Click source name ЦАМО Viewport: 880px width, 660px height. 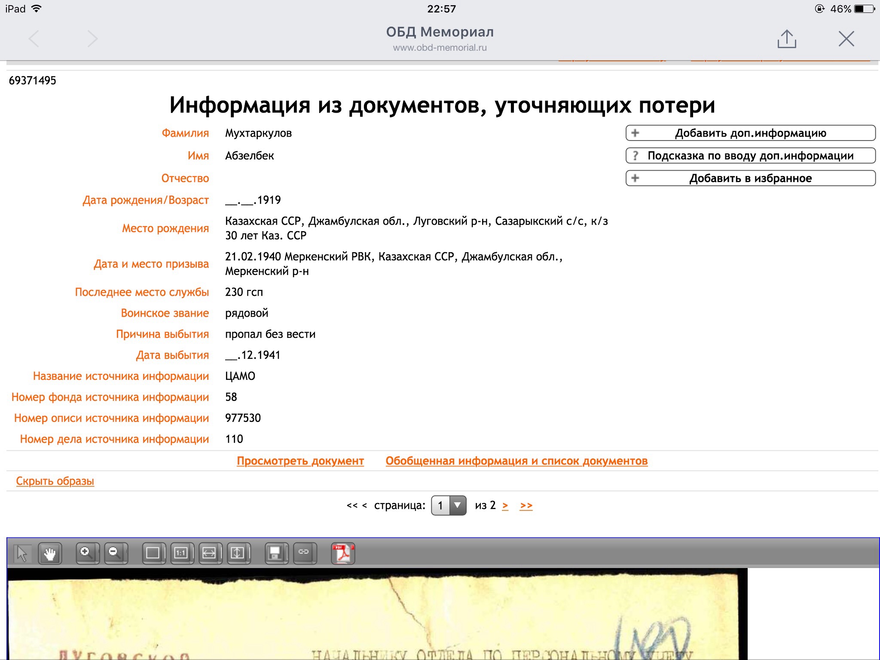click(x=240, y=376)
